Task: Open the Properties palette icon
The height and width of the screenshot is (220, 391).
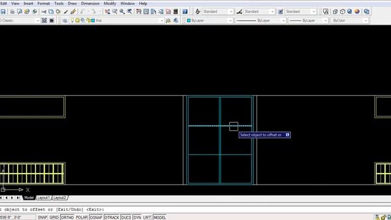Action: (139, 12)
